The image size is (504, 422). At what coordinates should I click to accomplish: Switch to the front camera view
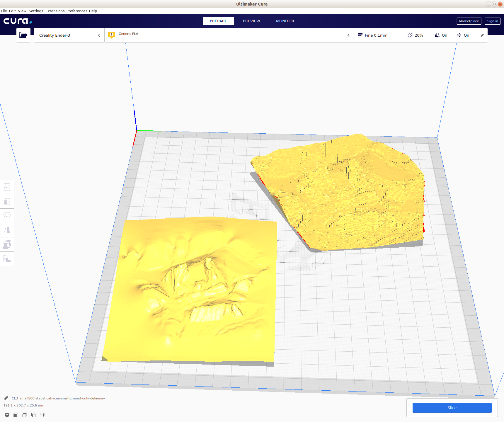[x=16, y=415]
